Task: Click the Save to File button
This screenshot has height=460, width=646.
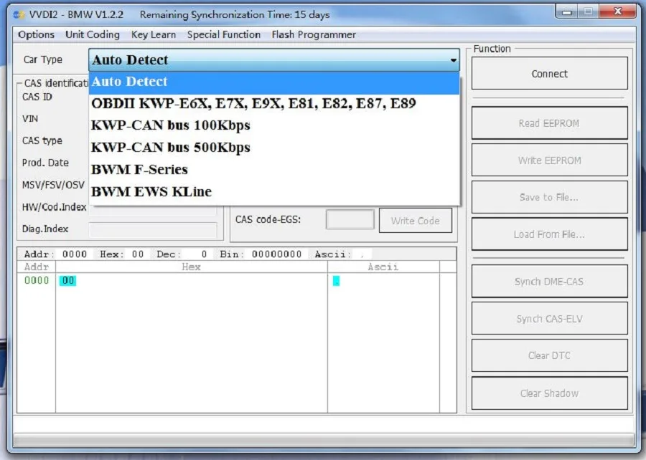Action: point(550,197)
